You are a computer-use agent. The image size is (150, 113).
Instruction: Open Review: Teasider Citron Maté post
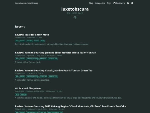coord(32,35)
